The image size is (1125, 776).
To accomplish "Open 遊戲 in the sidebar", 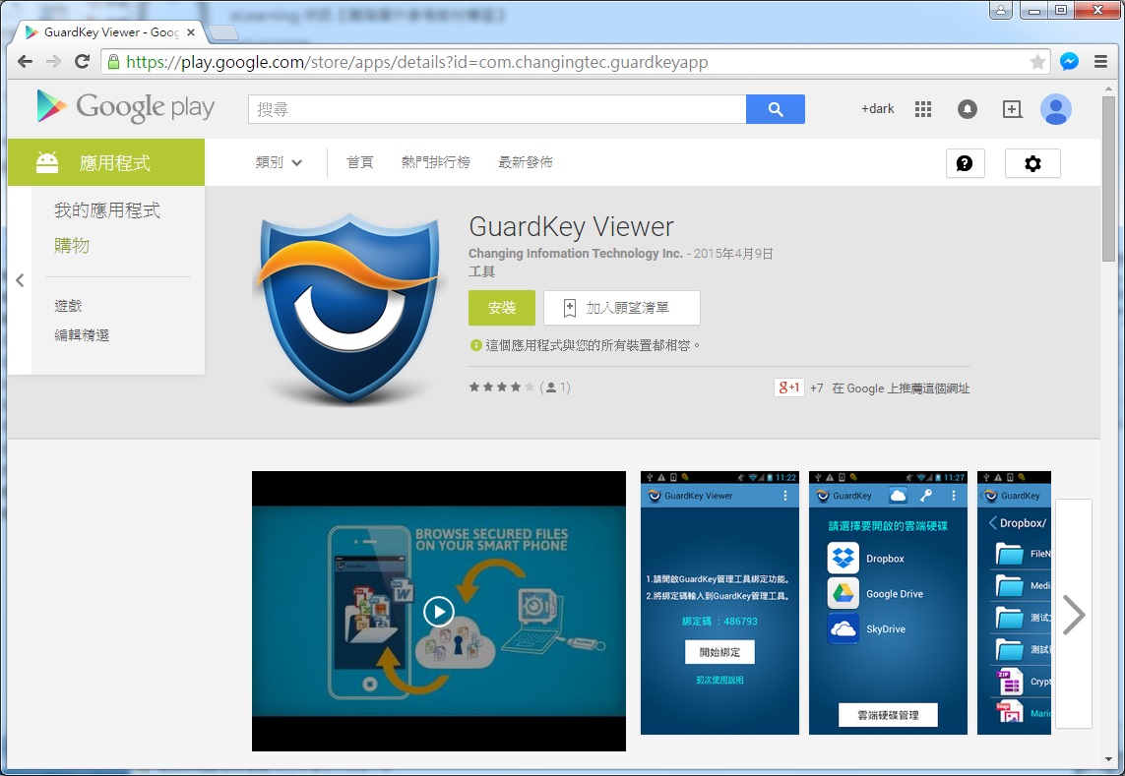I will click(68, 306).
